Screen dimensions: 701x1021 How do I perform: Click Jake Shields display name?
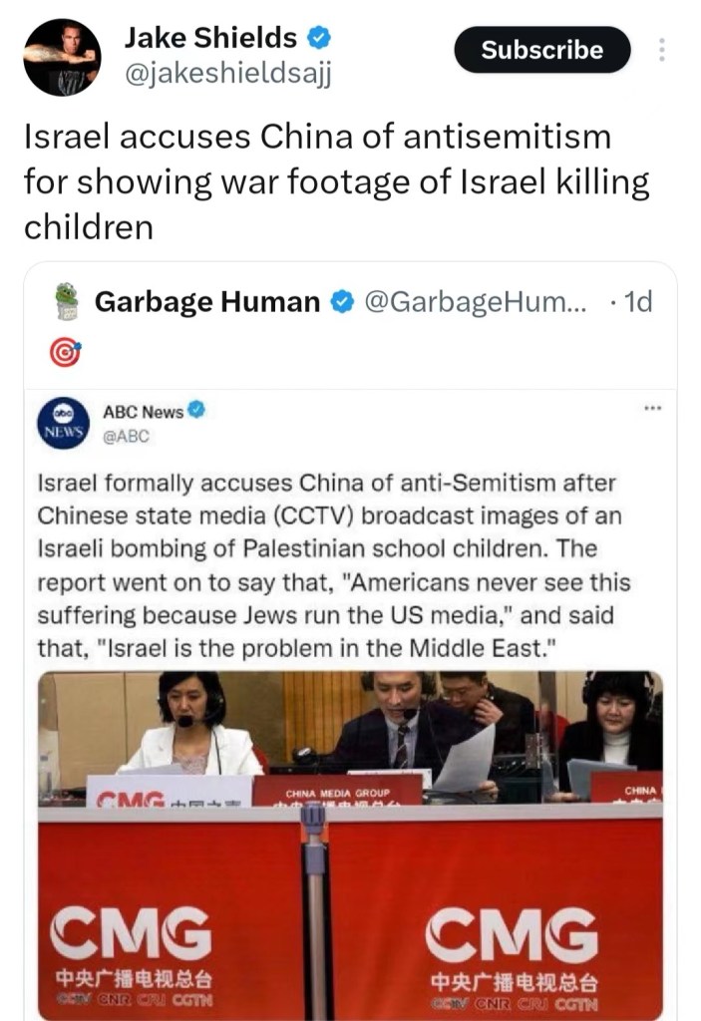point(210,38)
